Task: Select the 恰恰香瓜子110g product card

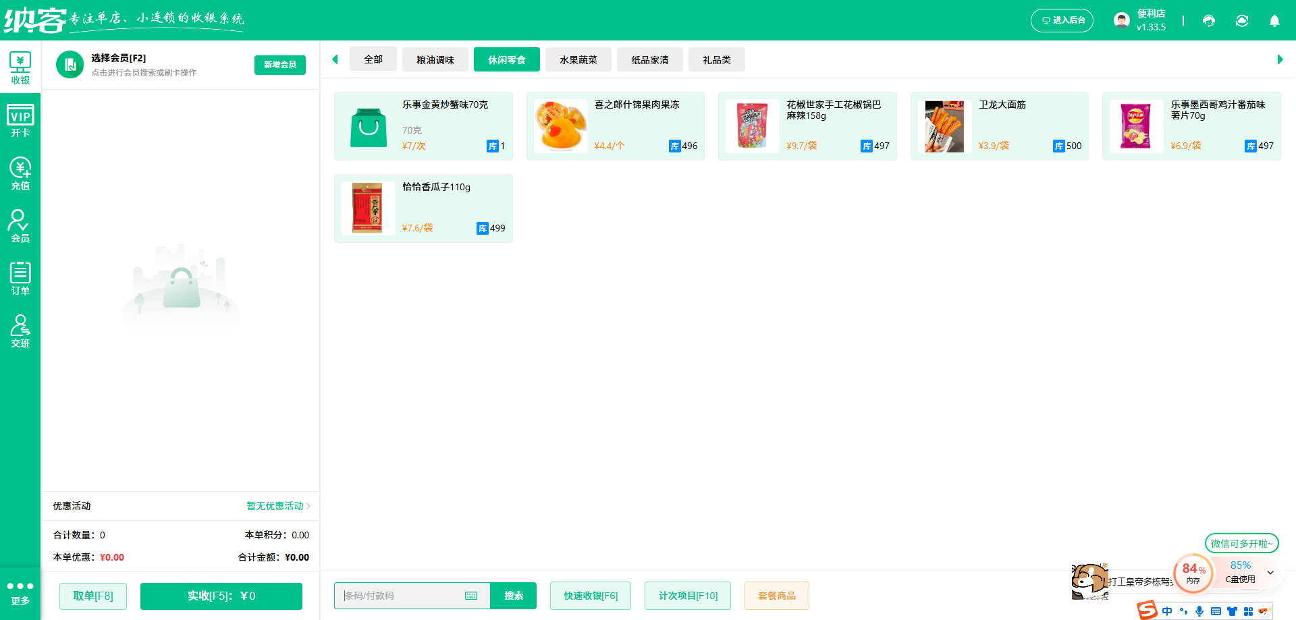Action: click(x=423, y=208)
